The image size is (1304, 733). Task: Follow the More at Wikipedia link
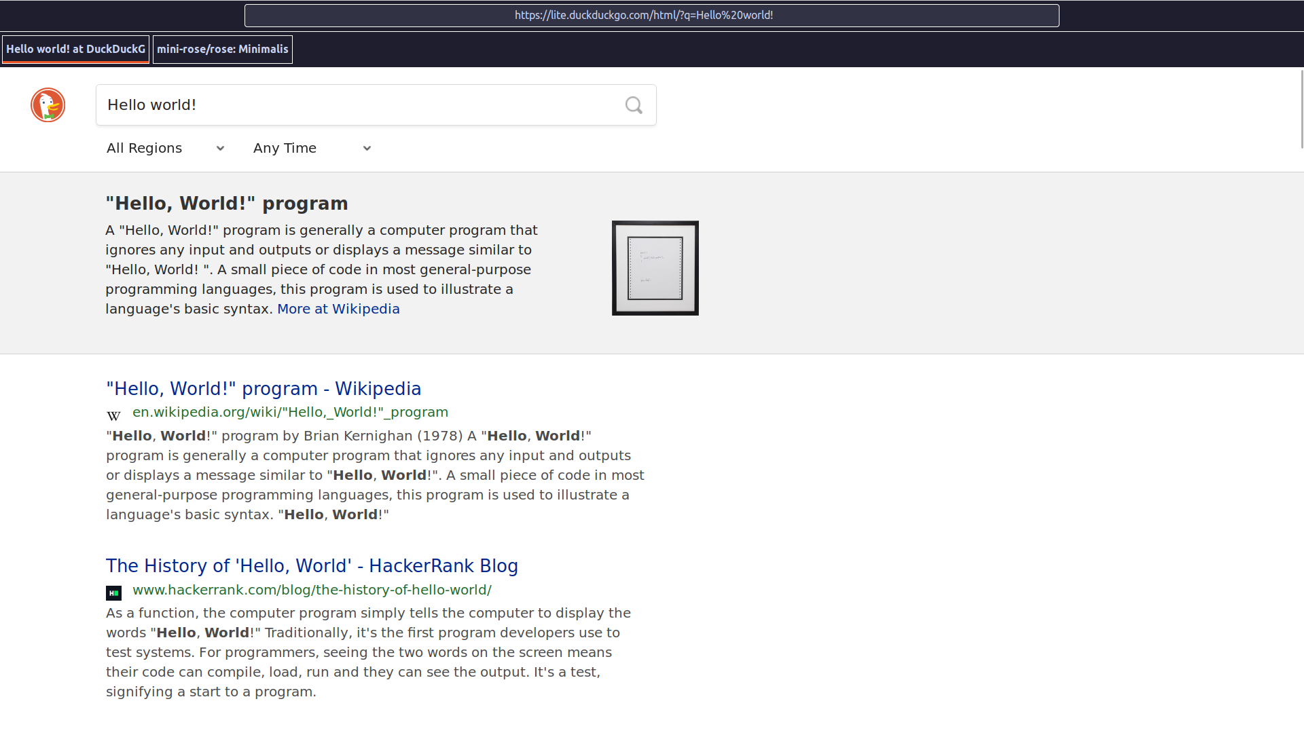click(338, 309)
